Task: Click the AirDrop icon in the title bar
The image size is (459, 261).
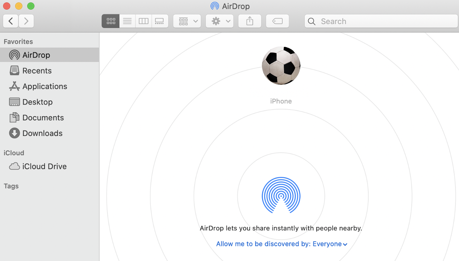Action: tap(214, 6)
